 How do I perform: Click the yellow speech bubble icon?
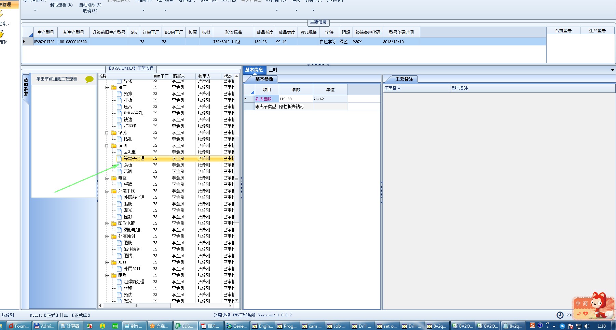89,79
